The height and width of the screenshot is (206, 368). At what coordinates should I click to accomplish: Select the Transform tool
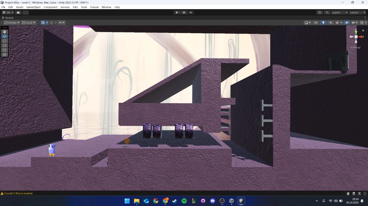(4, 55)
